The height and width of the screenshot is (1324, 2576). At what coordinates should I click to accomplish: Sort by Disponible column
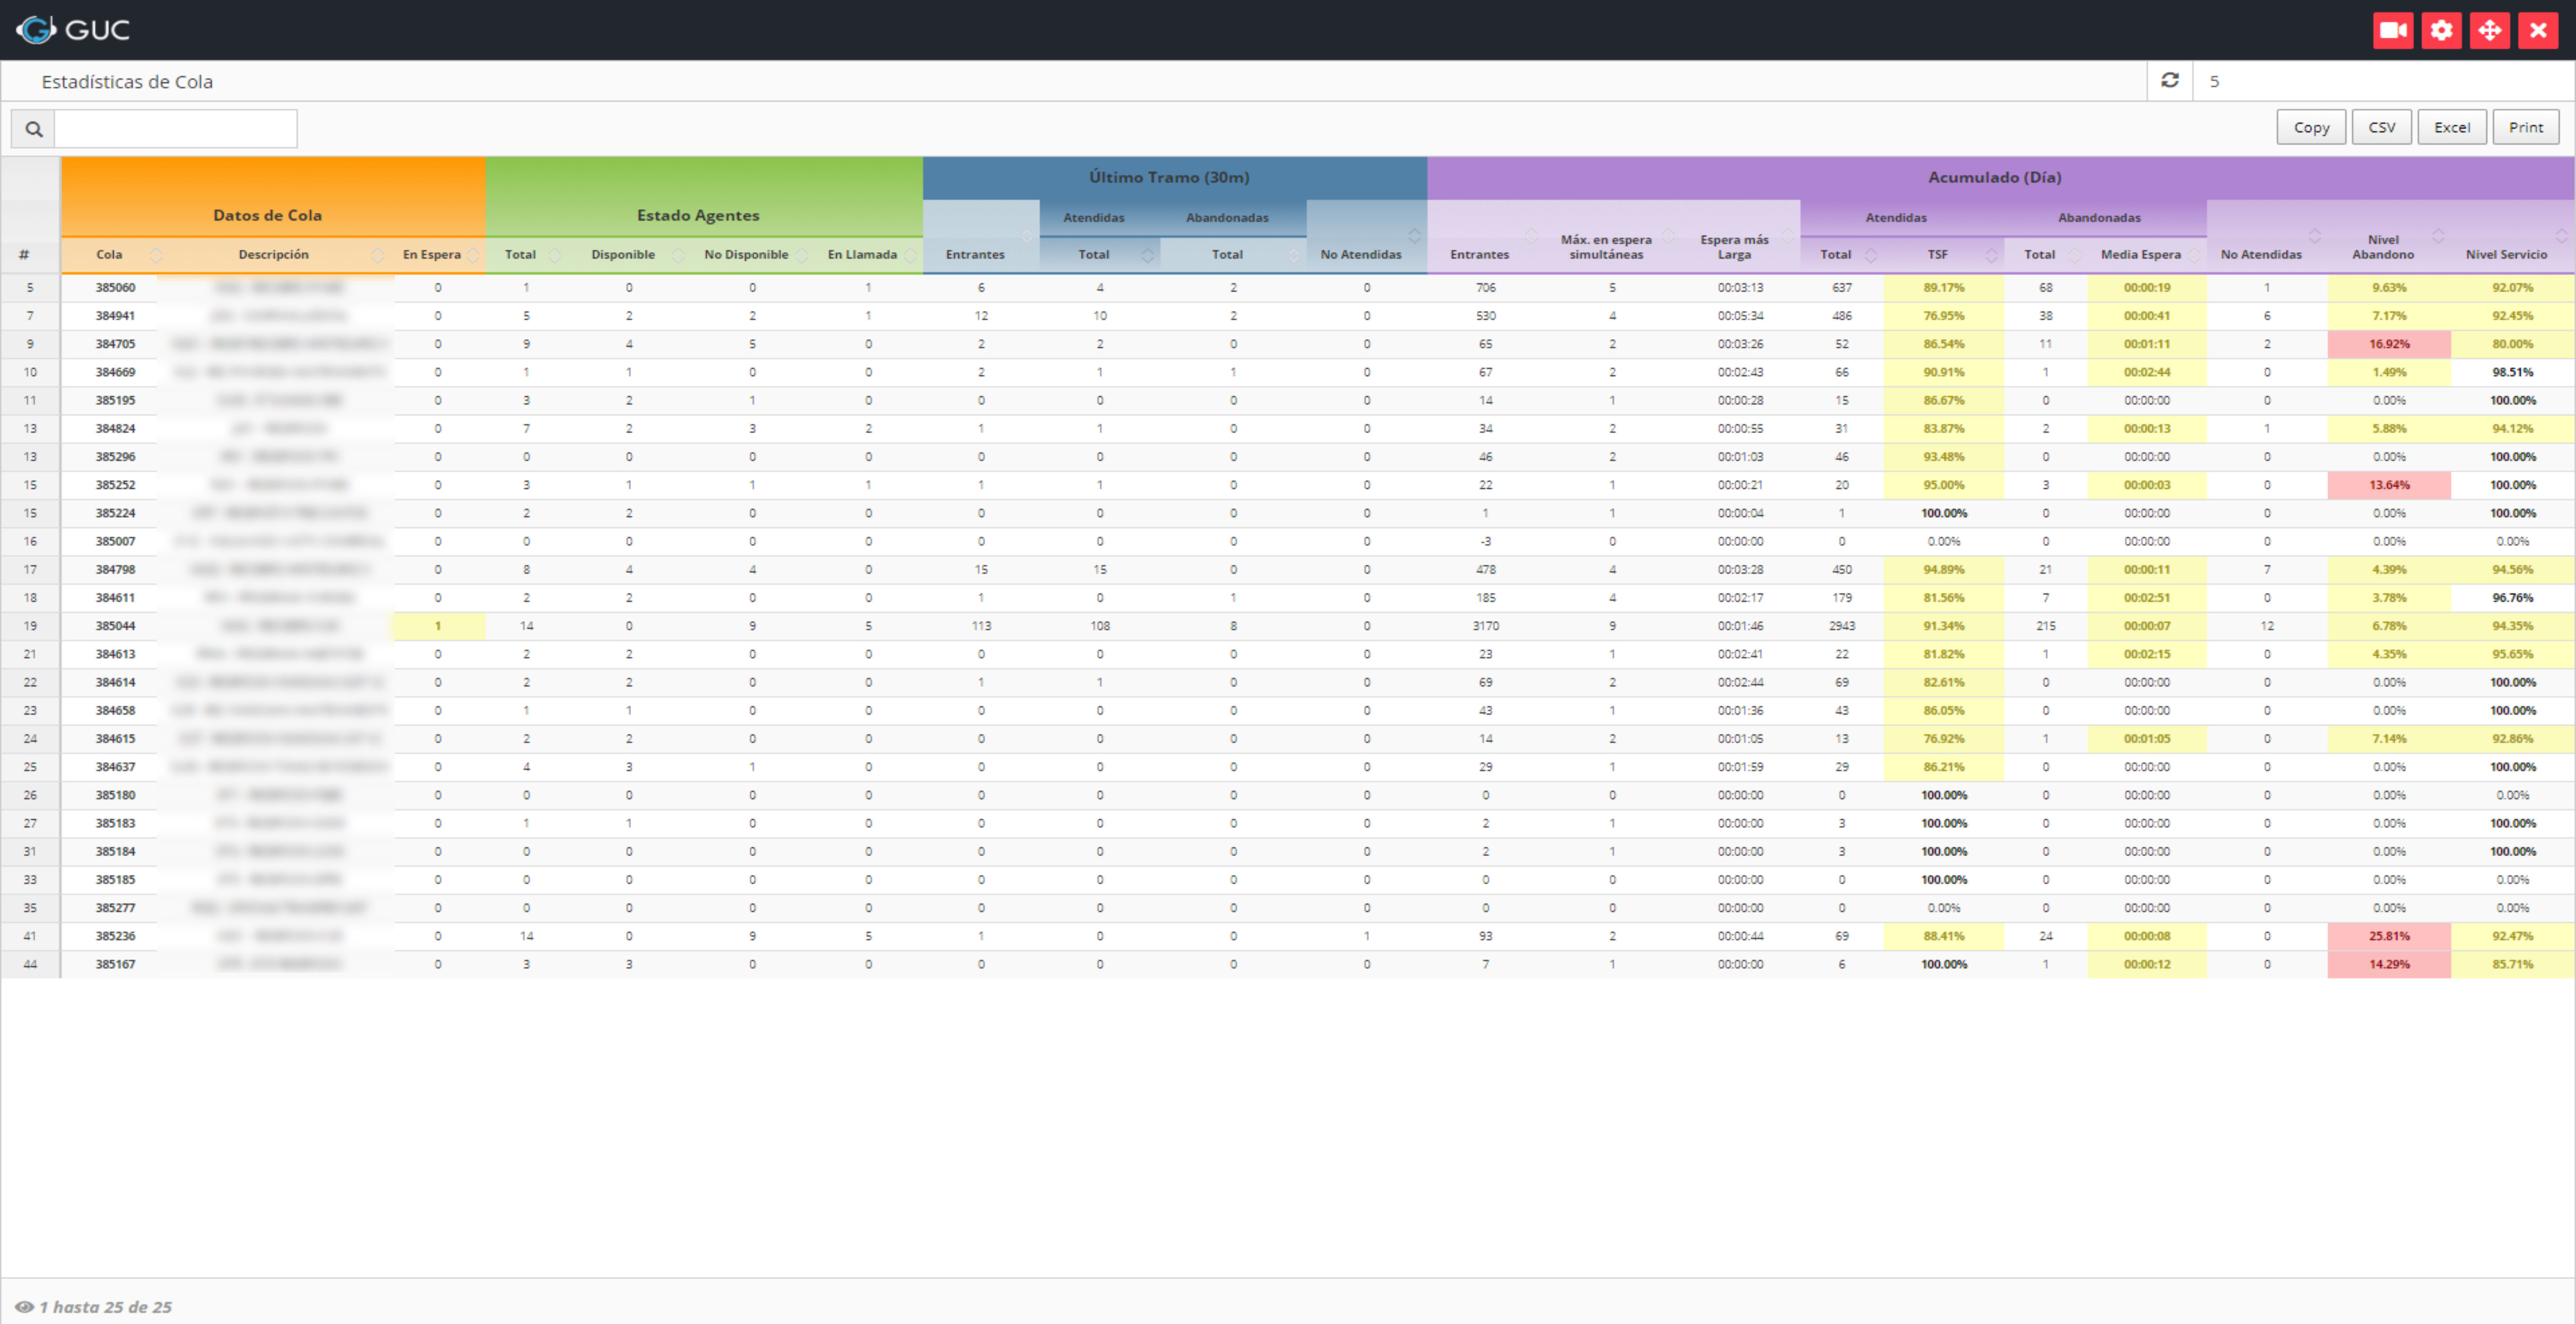click(623, 255)
